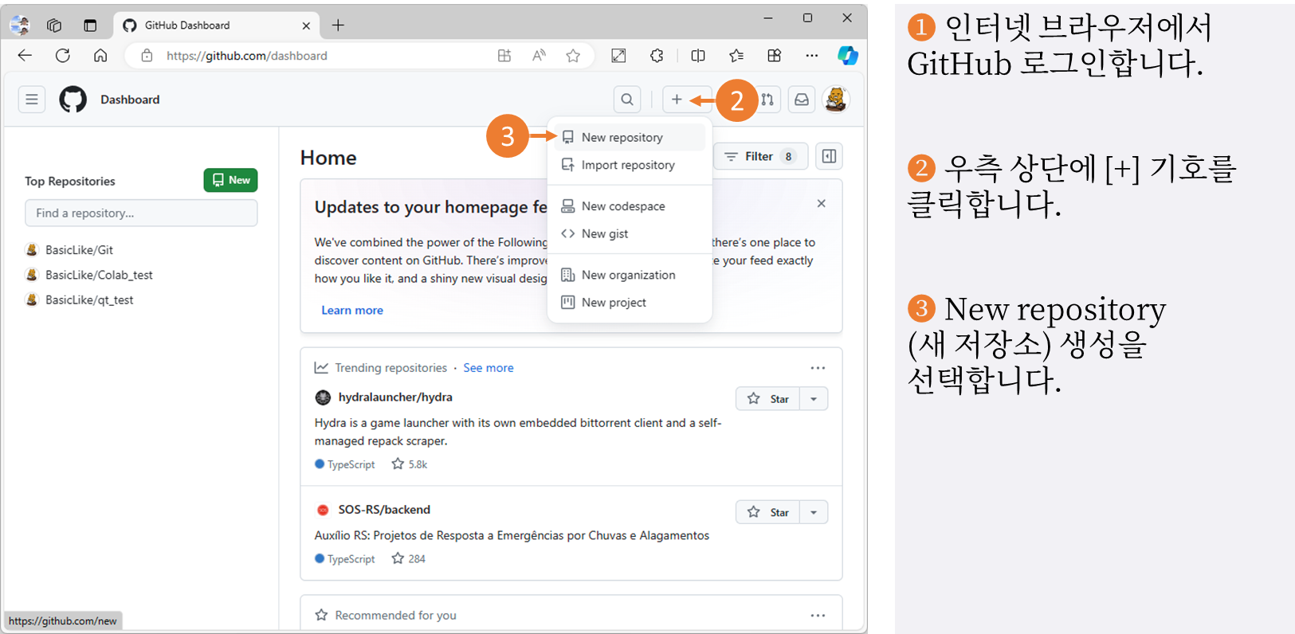Open hydralauncher/hydra repository link
Image resolution: width=1295 pixels, height=634 pixels.
click(395, 397)
